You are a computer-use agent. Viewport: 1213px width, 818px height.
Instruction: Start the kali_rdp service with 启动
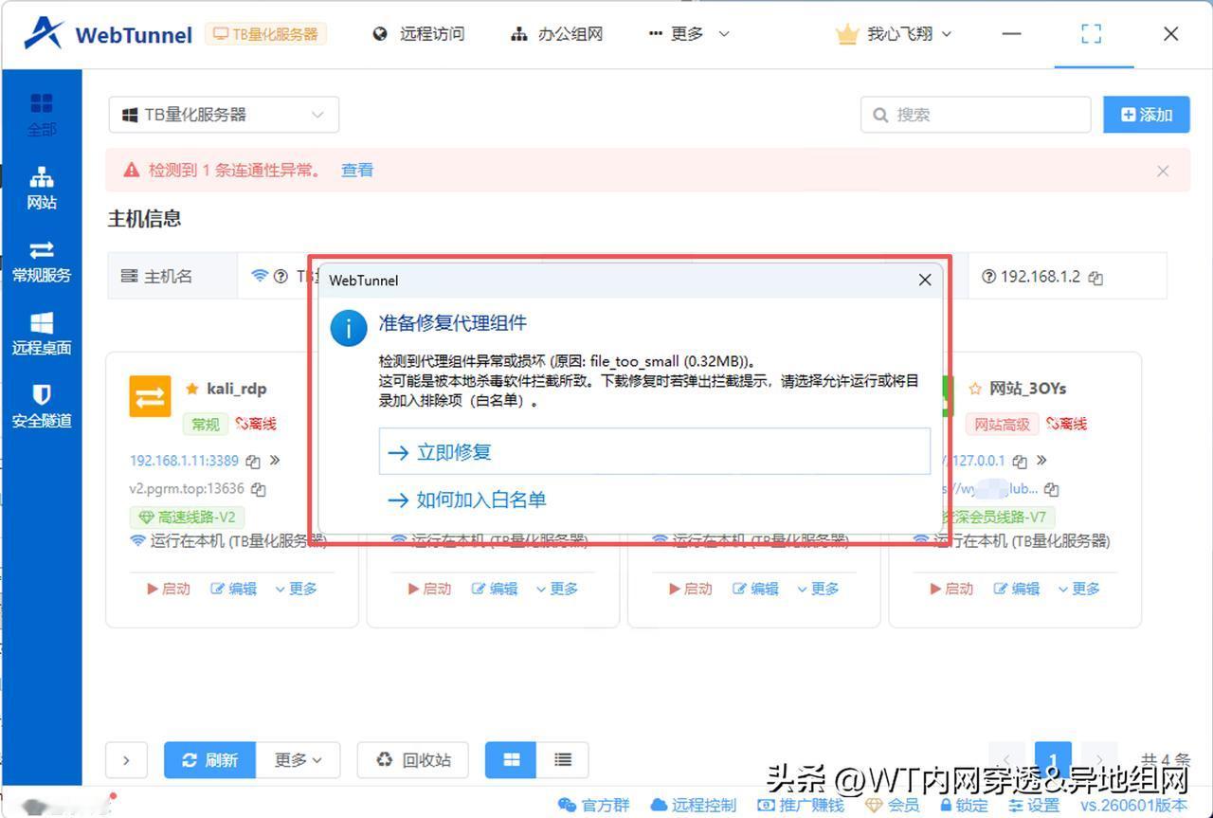(169, 589)
